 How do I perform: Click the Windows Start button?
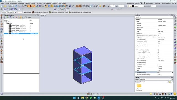tap(74, 98)
